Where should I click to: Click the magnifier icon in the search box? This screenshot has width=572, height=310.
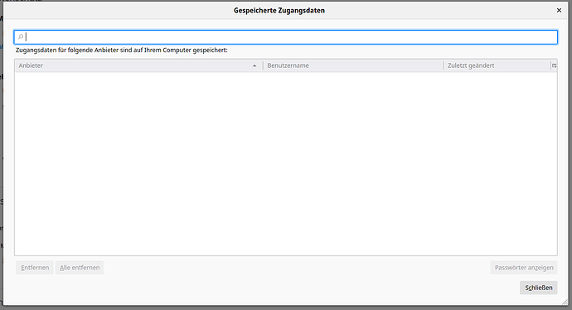(x=21, y=36)
